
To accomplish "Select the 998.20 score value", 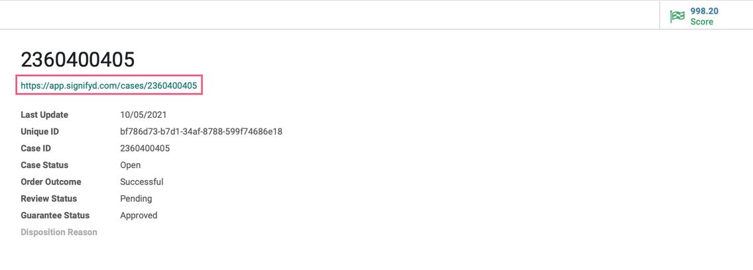I will point(704,11).
